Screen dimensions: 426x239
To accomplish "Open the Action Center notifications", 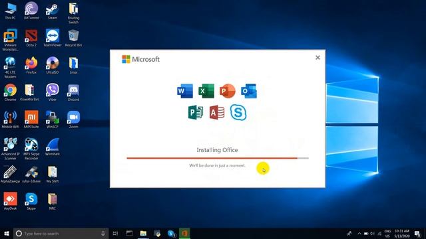I will click(x=417, y=233).
